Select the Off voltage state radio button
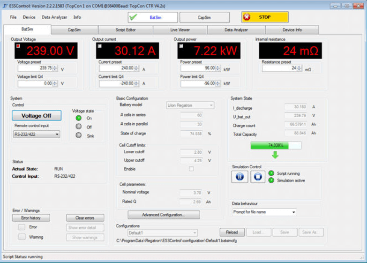 79,127
